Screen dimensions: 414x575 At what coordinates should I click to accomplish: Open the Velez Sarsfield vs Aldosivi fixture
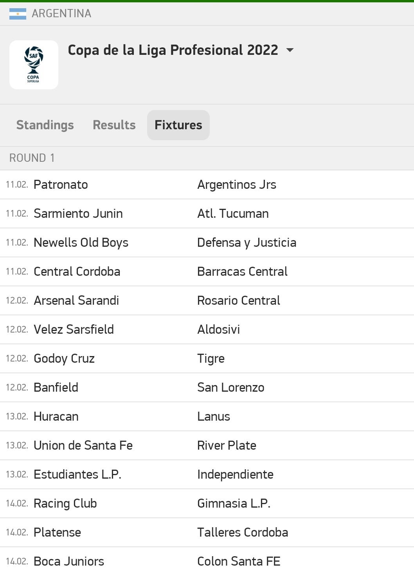[207, 329]
